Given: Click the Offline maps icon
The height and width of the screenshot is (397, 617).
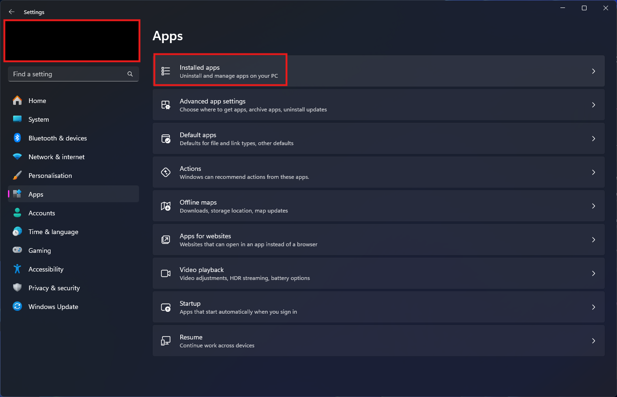Looking at the screenshot, I should tap(166, 206).
